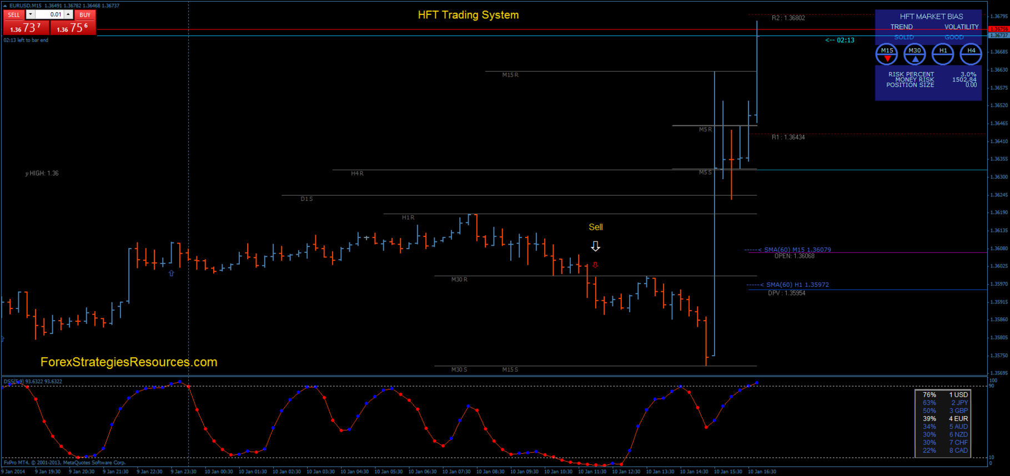Click the red 1.36756 ask price tag
The image size is (1010, 476).
[998, 29]
